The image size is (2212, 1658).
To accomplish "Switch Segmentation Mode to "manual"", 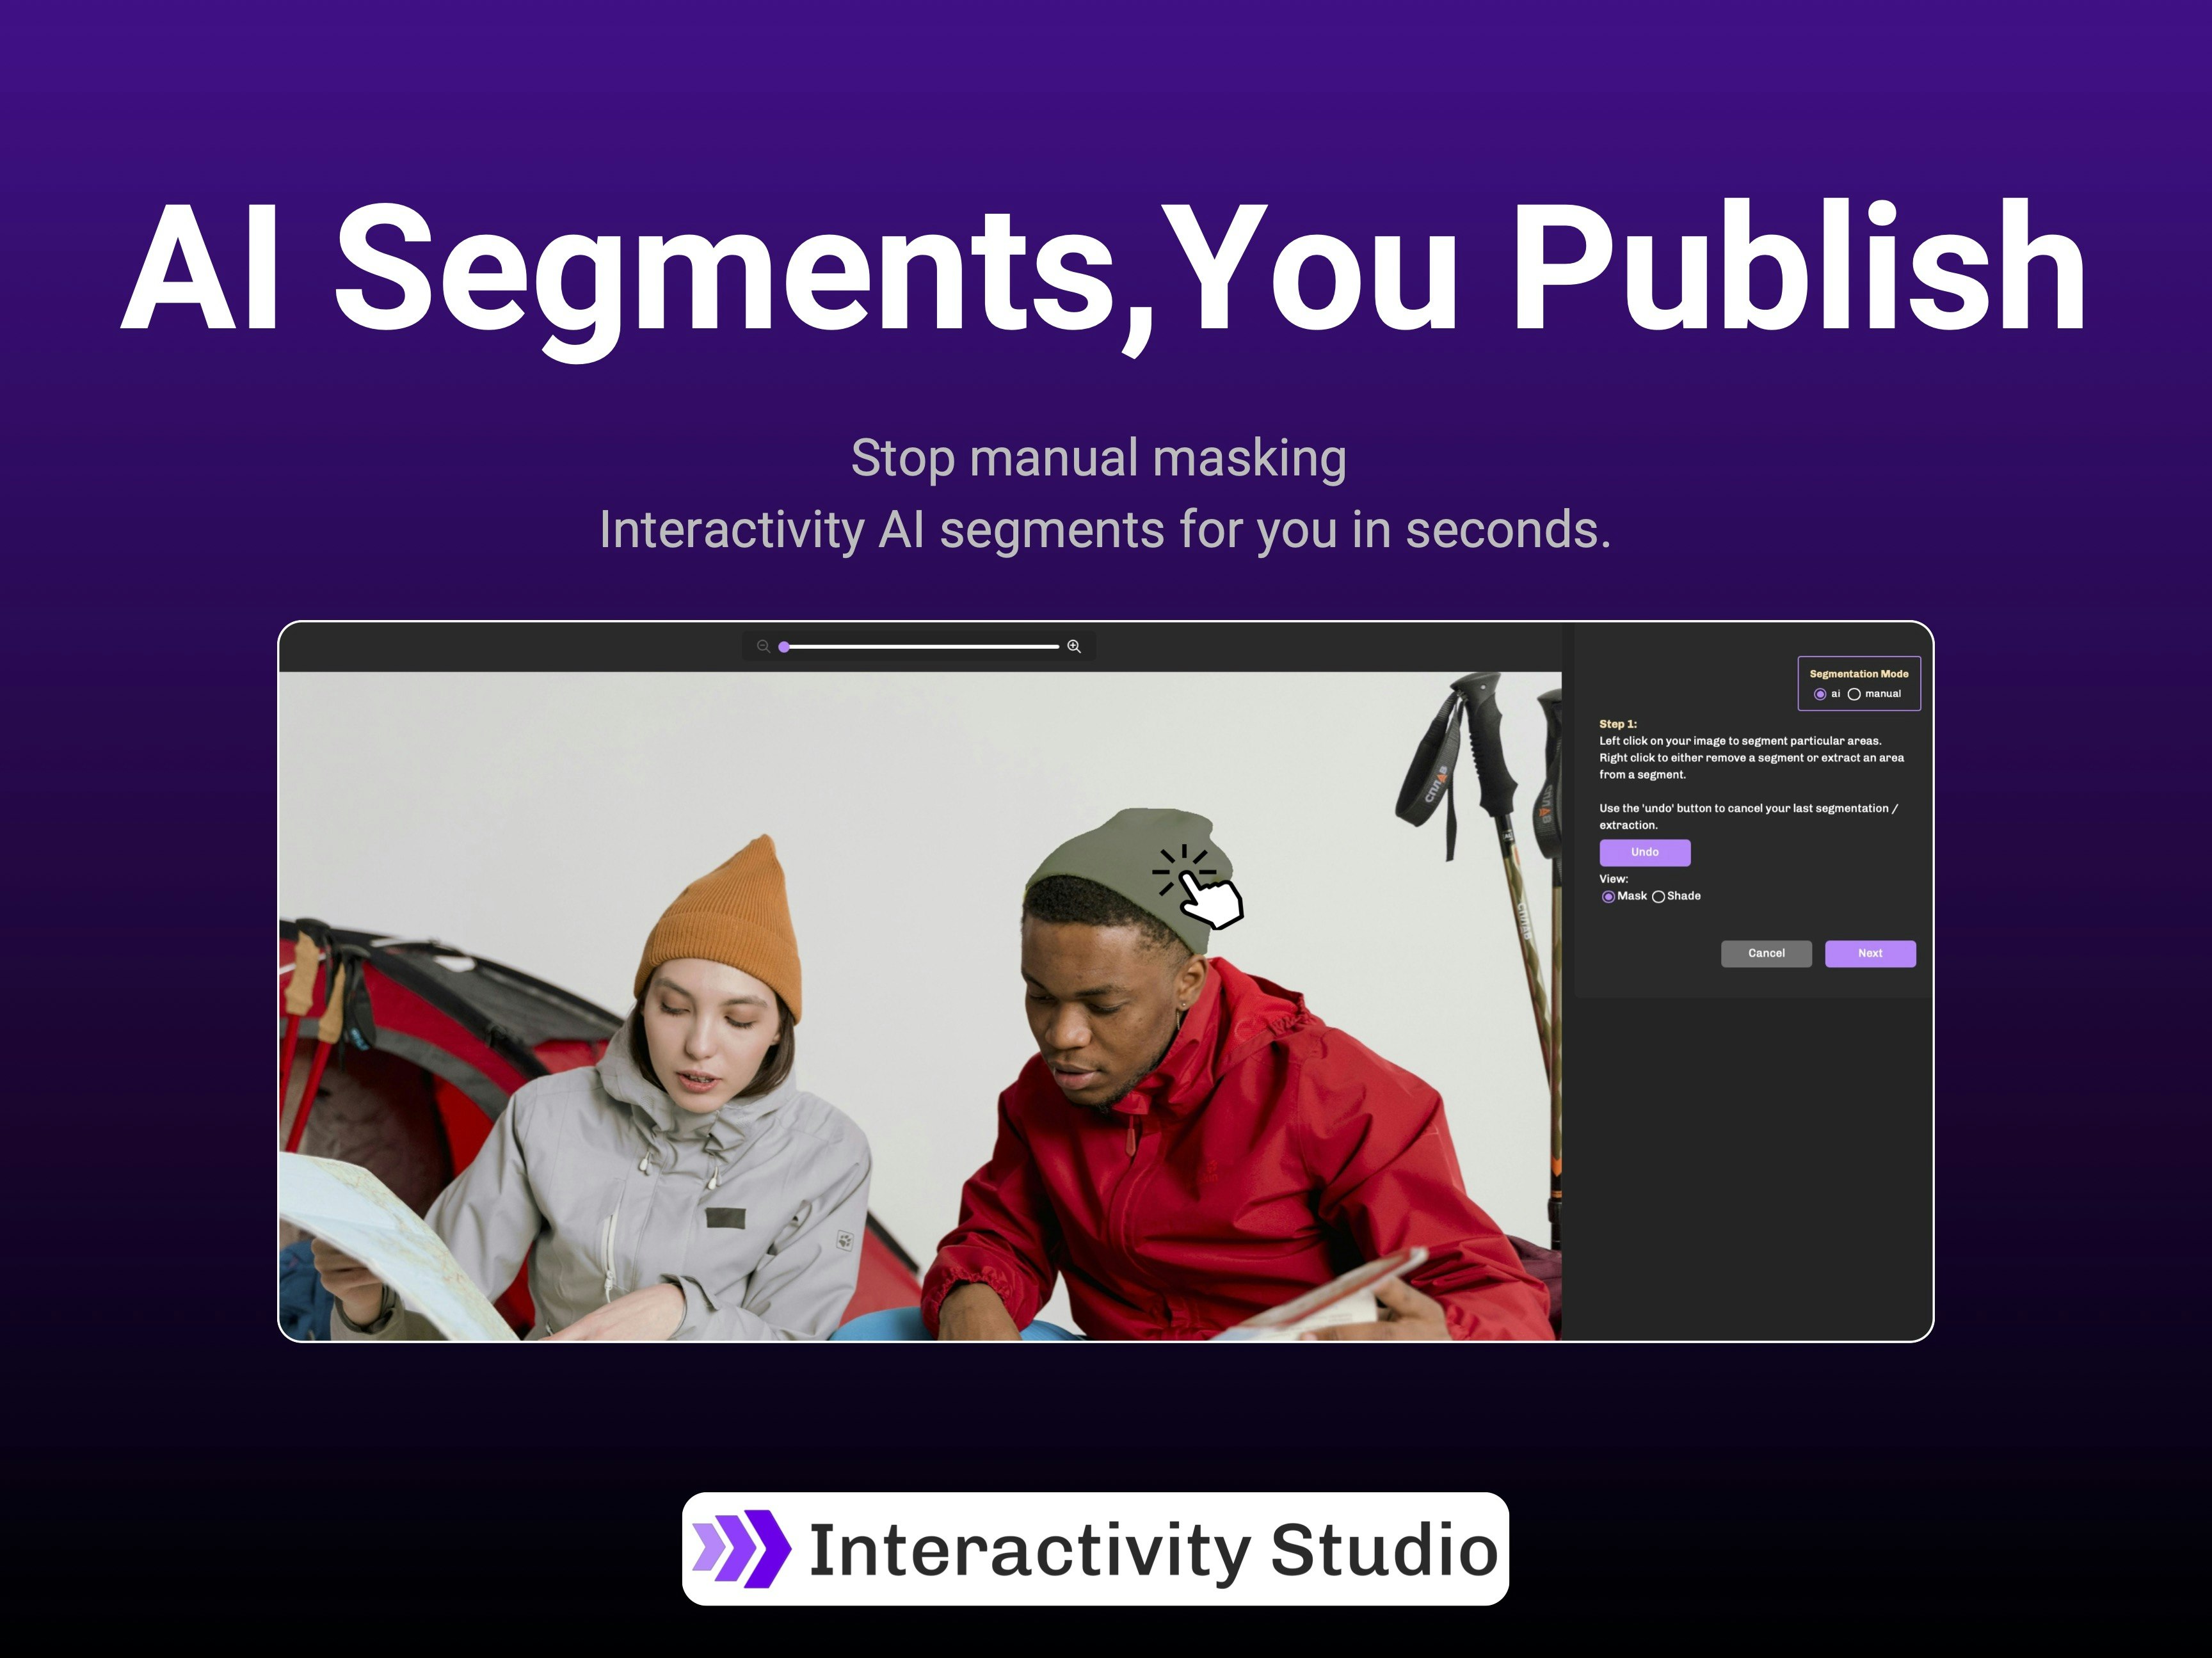I will (x=1856, y=693).
